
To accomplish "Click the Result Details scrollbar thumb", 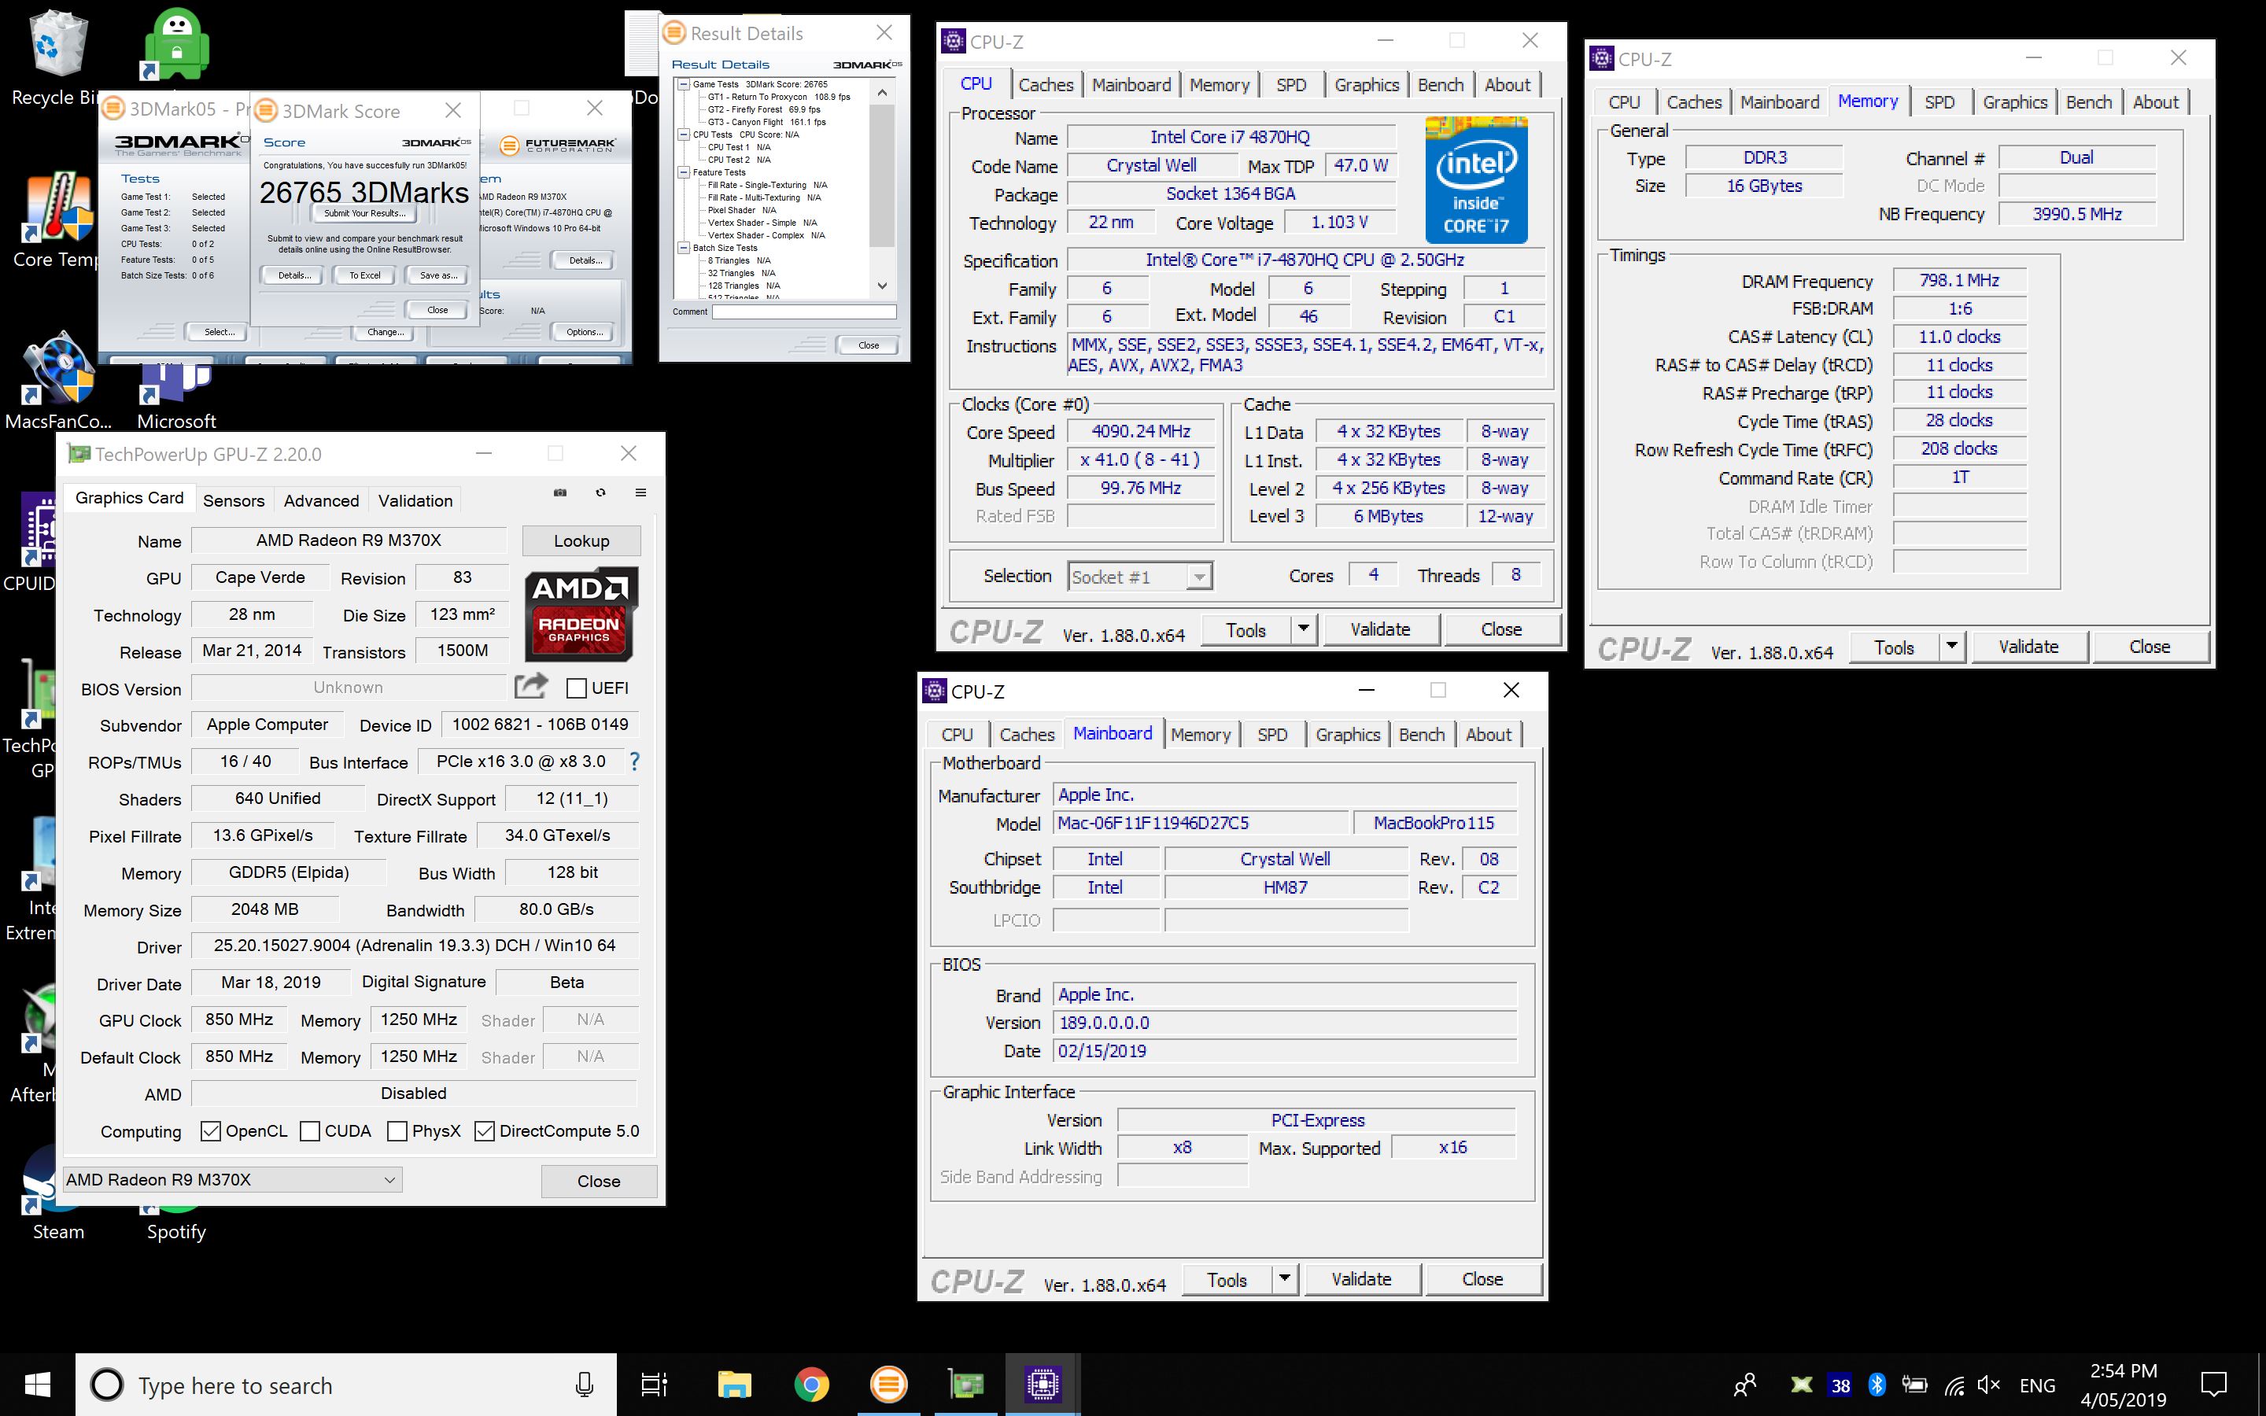I will [x=882, y=174].
